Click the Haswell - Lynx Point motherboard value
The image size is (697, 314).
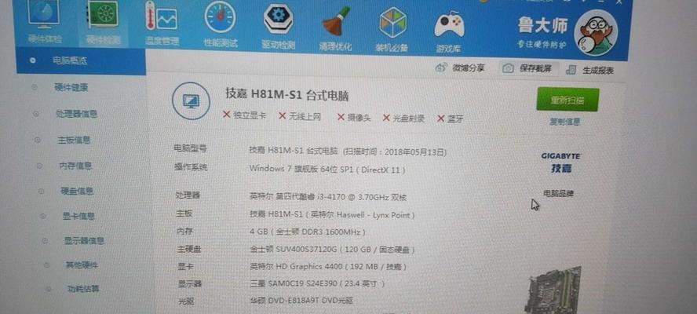331,215
